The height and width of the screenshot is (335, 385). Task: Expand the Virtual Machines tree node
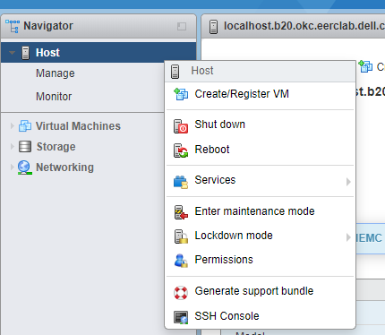tap(12, 126)
